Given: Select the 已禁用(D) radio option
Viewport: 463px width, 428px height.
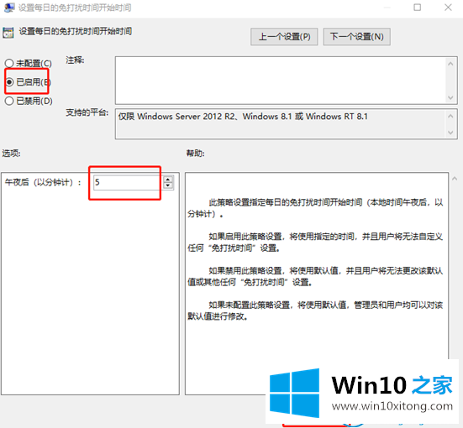Looking at the screenshot, I should (x=29, y=101).
